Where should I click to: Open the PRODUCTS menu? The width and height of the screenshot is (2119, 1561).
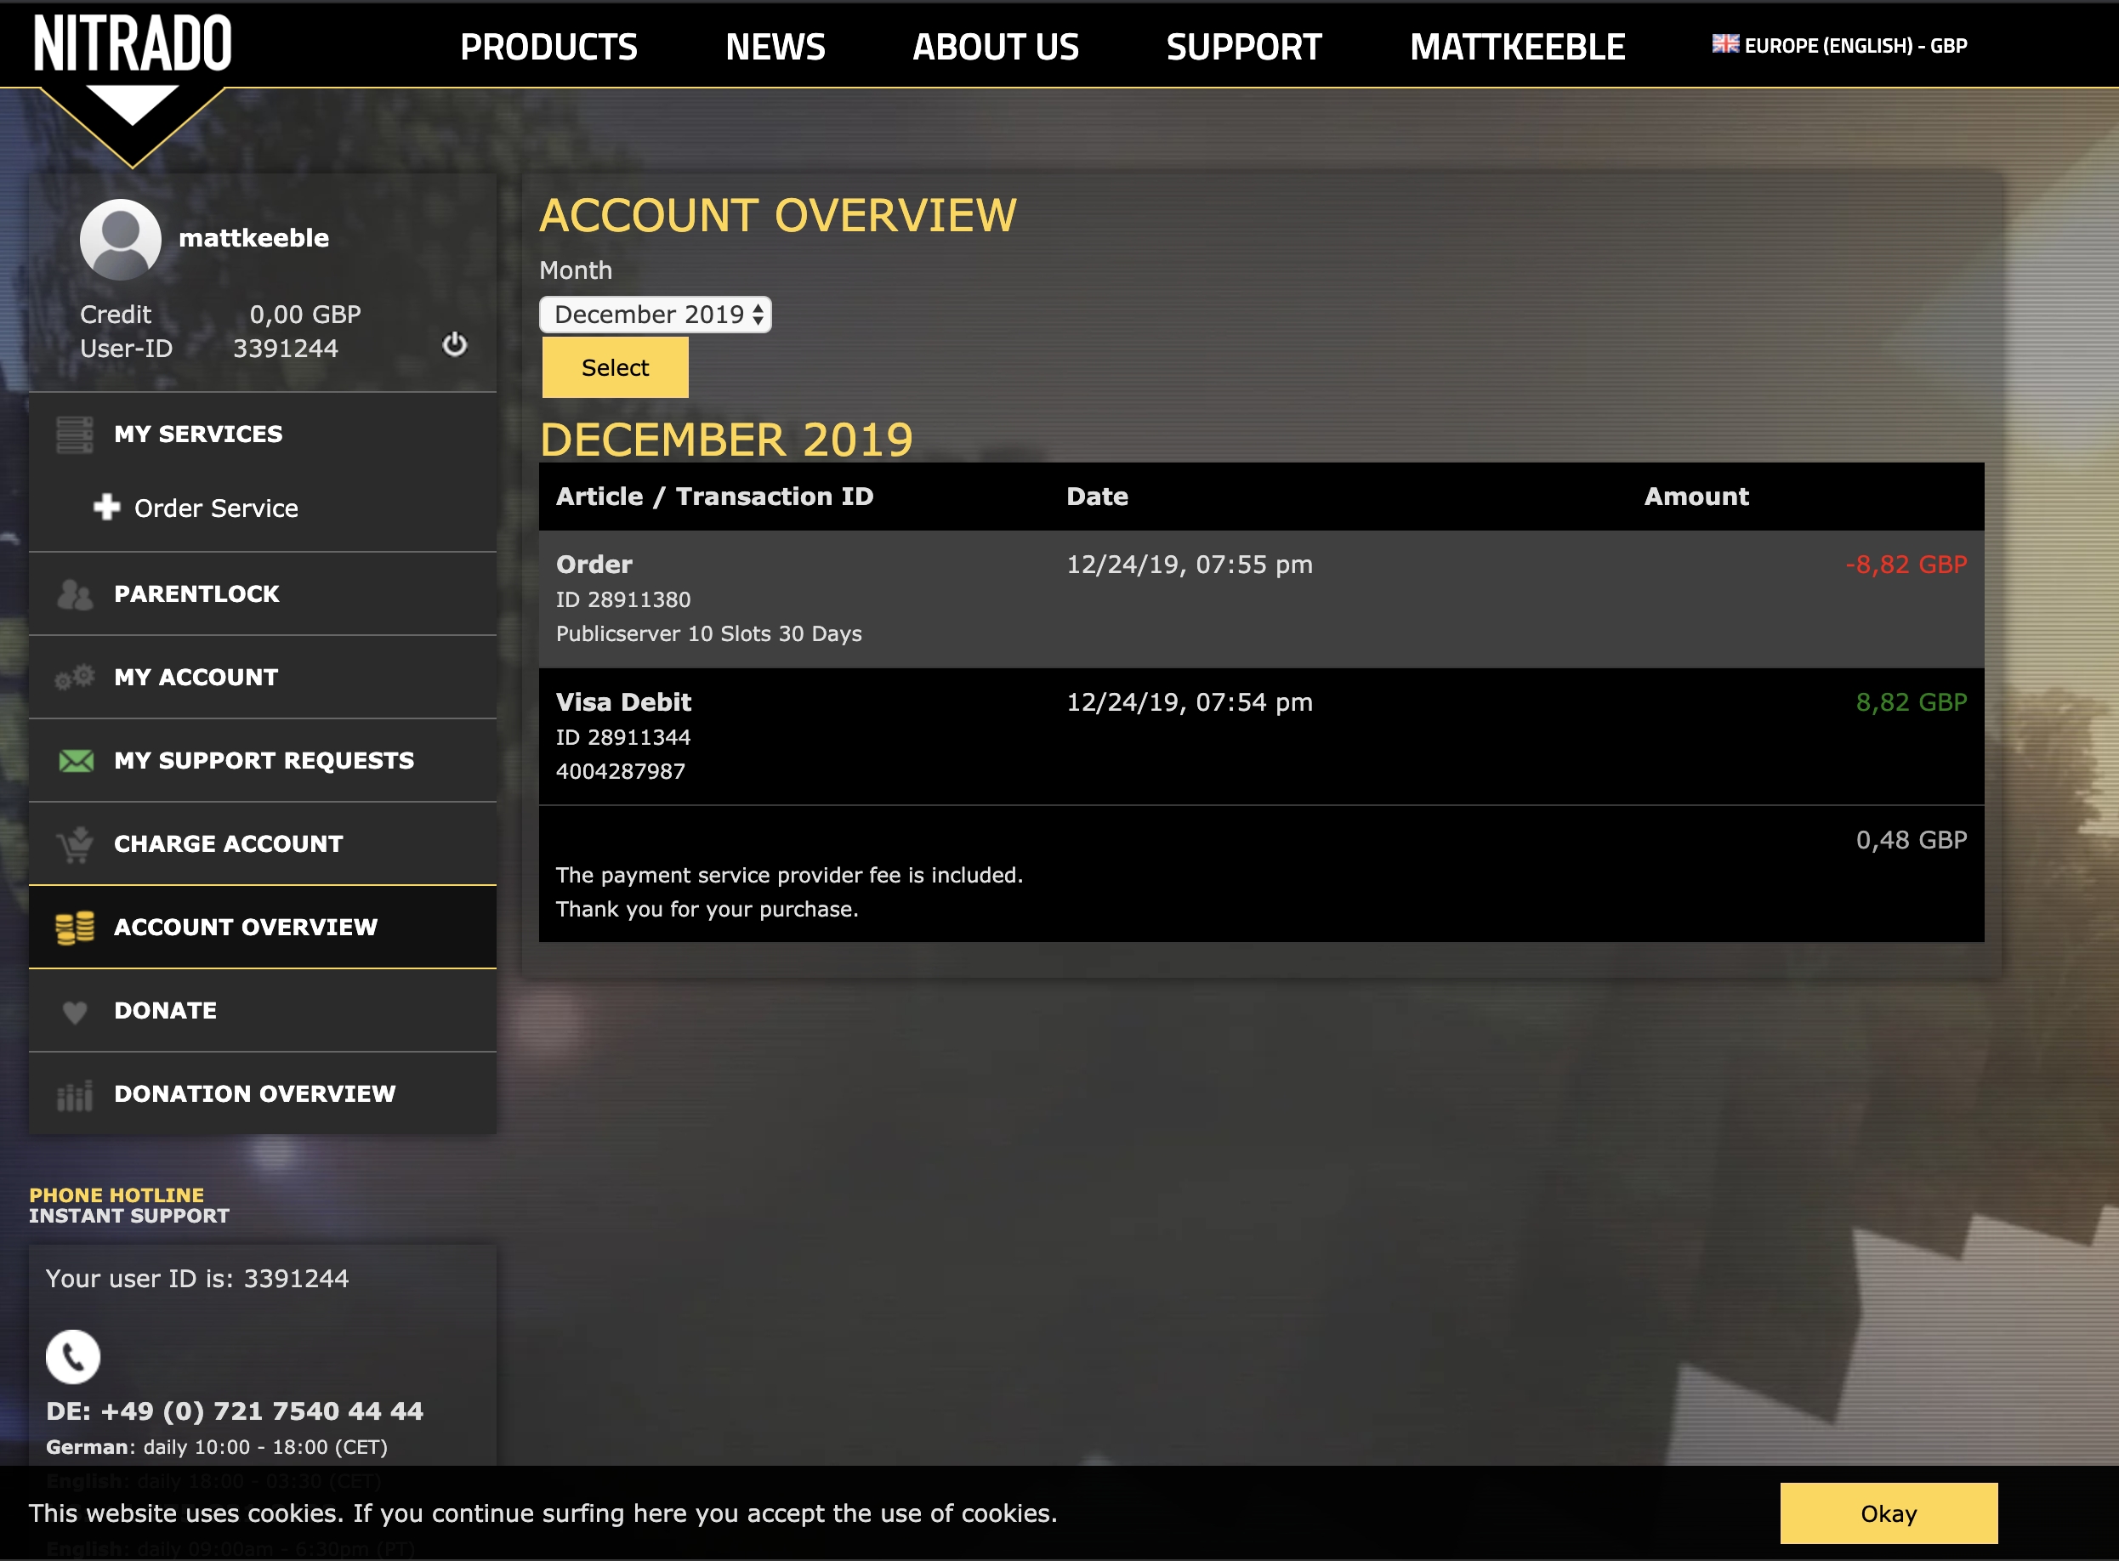pos(549,46)
